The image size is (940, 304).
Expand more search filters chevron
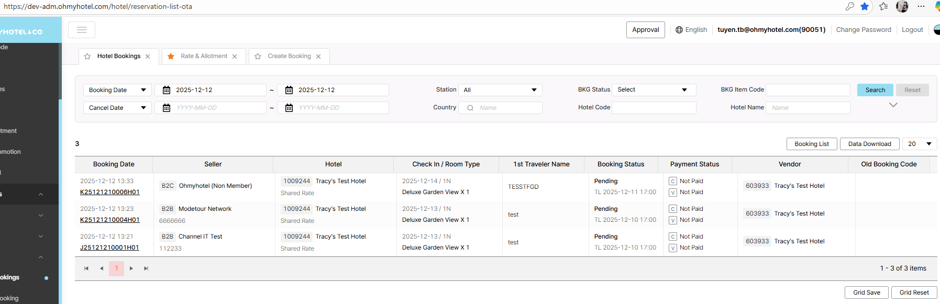893,105
